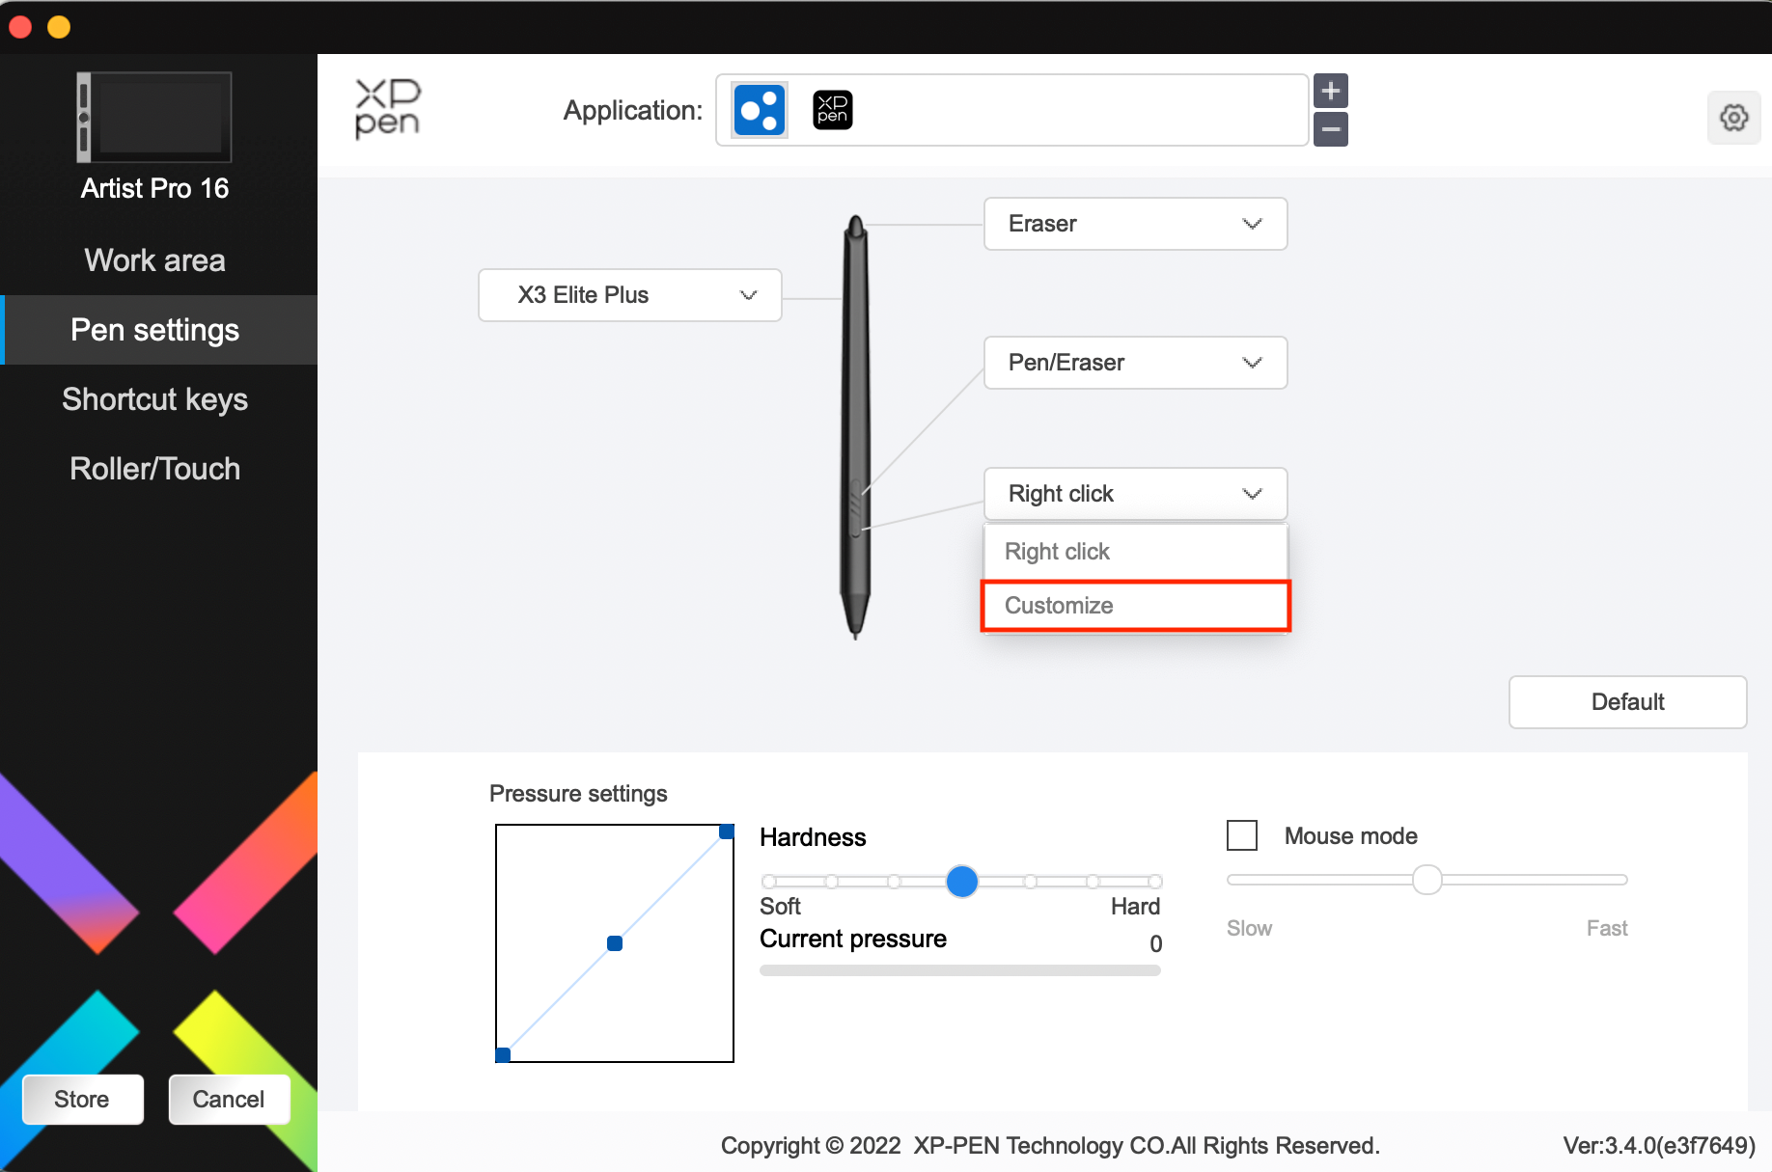Remove the application with the minus button
The height and width of the screenshot is (1172, 1772).
coord(1331,129)
